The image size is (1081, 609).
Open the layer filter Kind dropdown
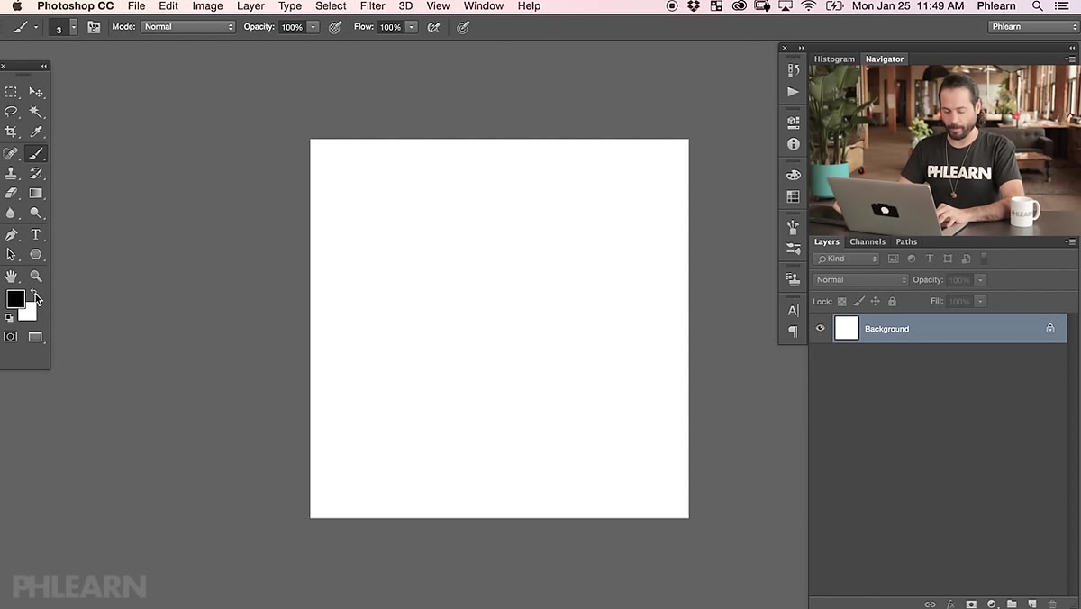846,259
